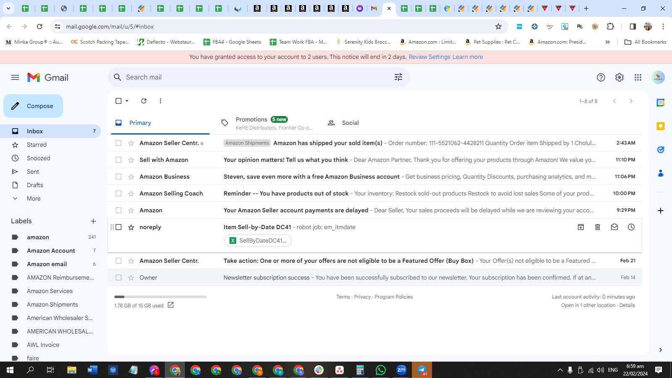Go to the Starred folder

37,145
